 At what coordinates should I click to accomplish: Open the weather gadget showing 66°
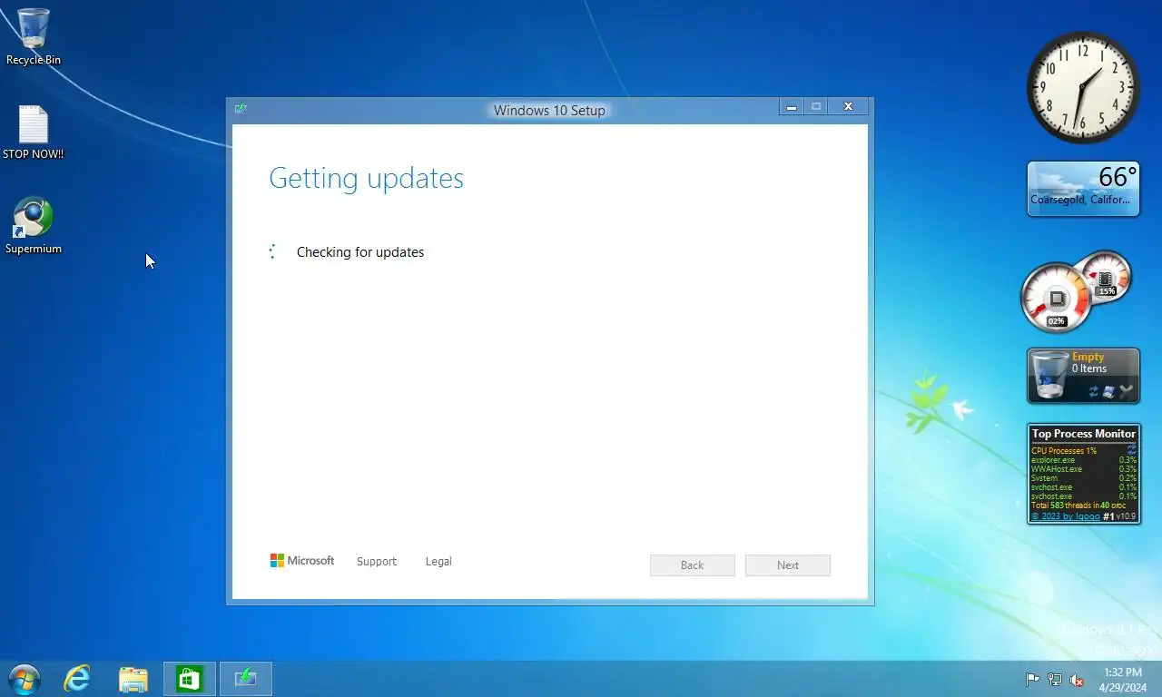click(x=1083, y=189)
